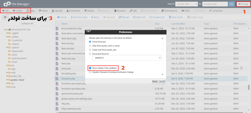251x113 pixels.
Task: Open View Trash
Action: coord(176,17)
